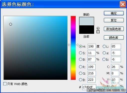Screen dimensions: 127x93
Task: Select the H hue radio button
Action: 80,46
